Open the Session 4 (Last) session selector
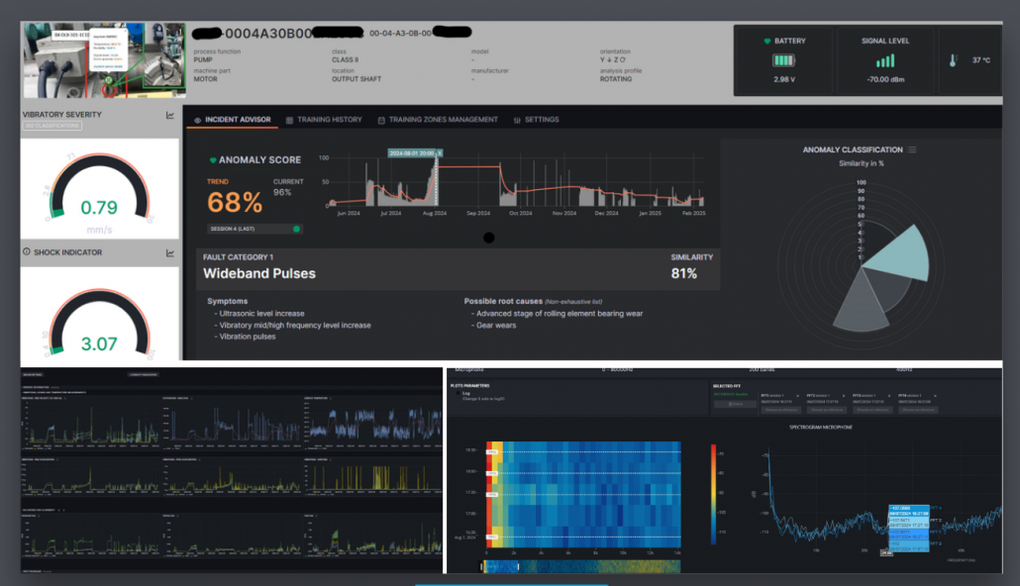 234,230
